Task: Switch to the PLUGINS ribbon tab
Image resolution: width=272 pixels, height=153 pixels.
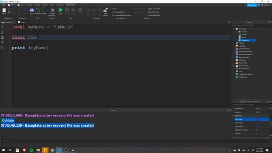Action: click(x=59, y=5)
